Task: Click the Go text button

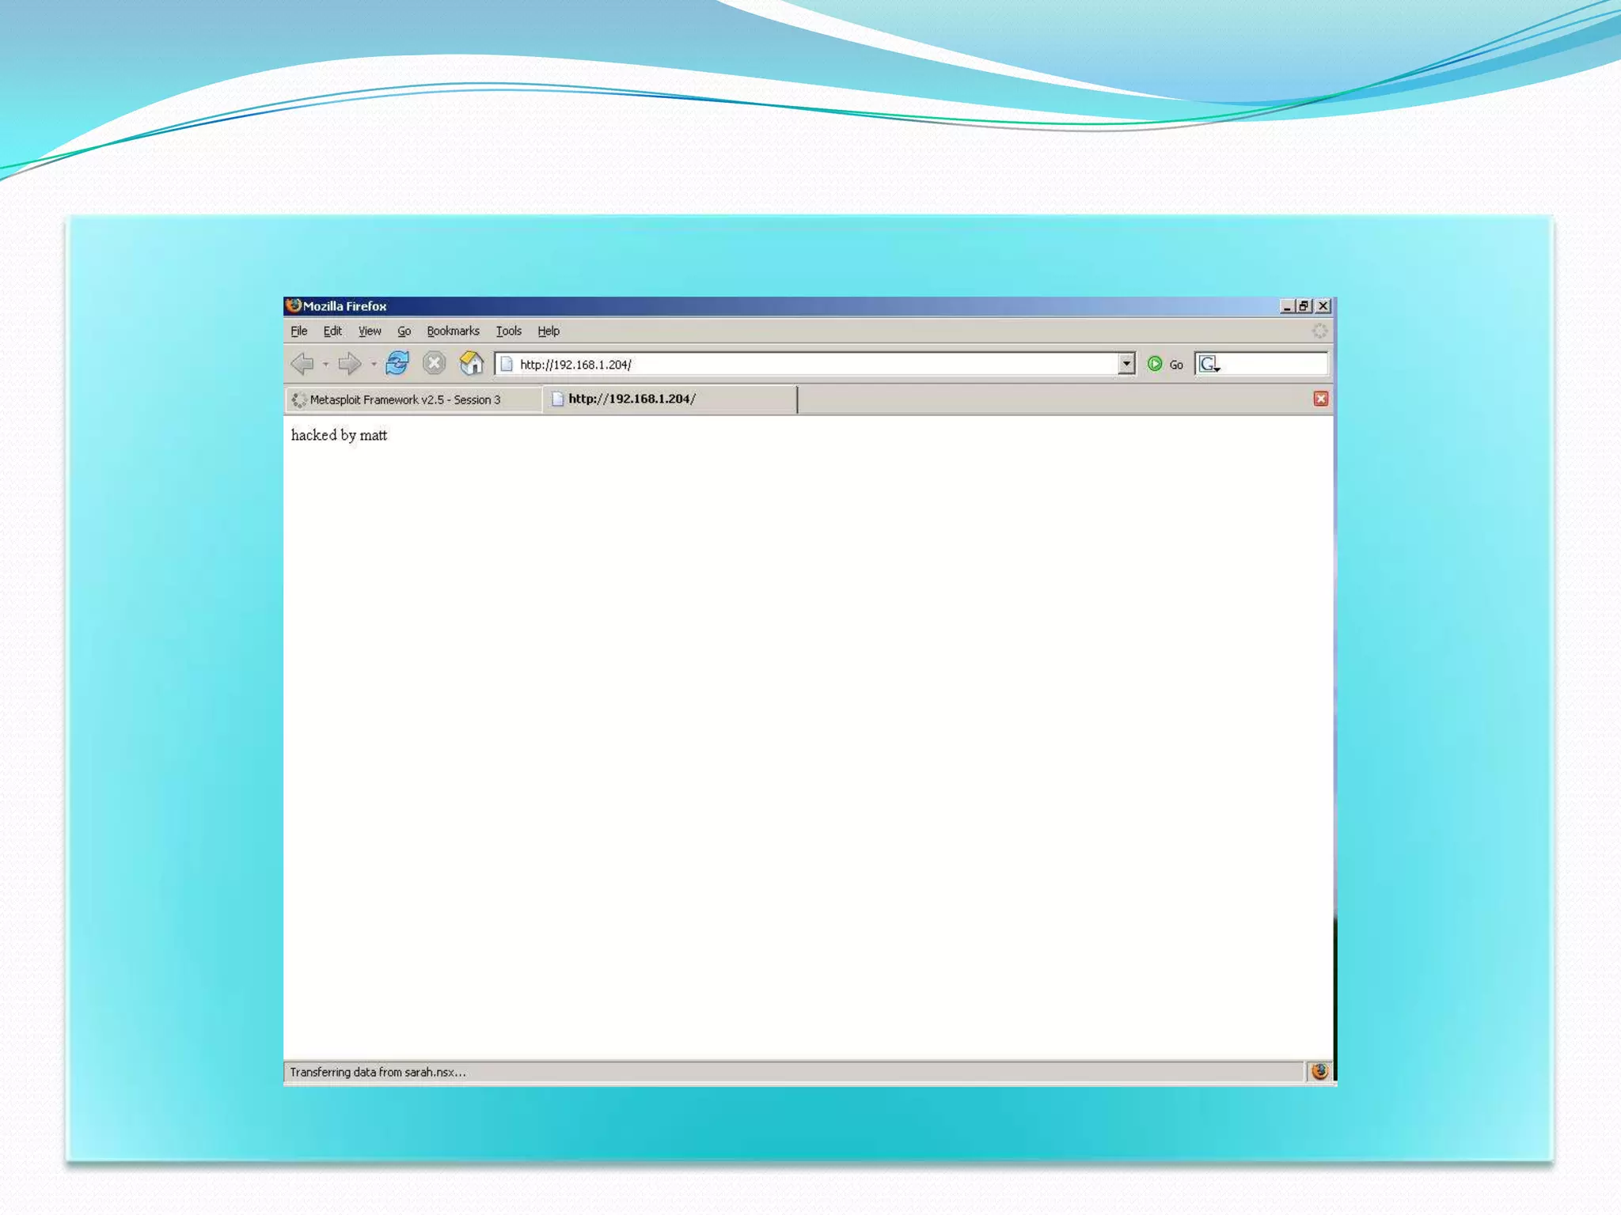Action: click(1176, 365)
